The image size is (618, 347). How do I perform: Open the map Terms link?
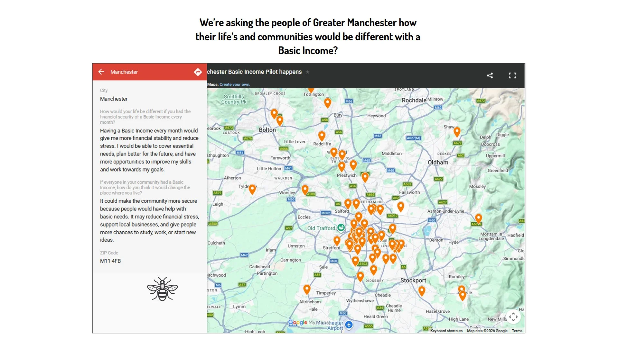pos(517,331)
